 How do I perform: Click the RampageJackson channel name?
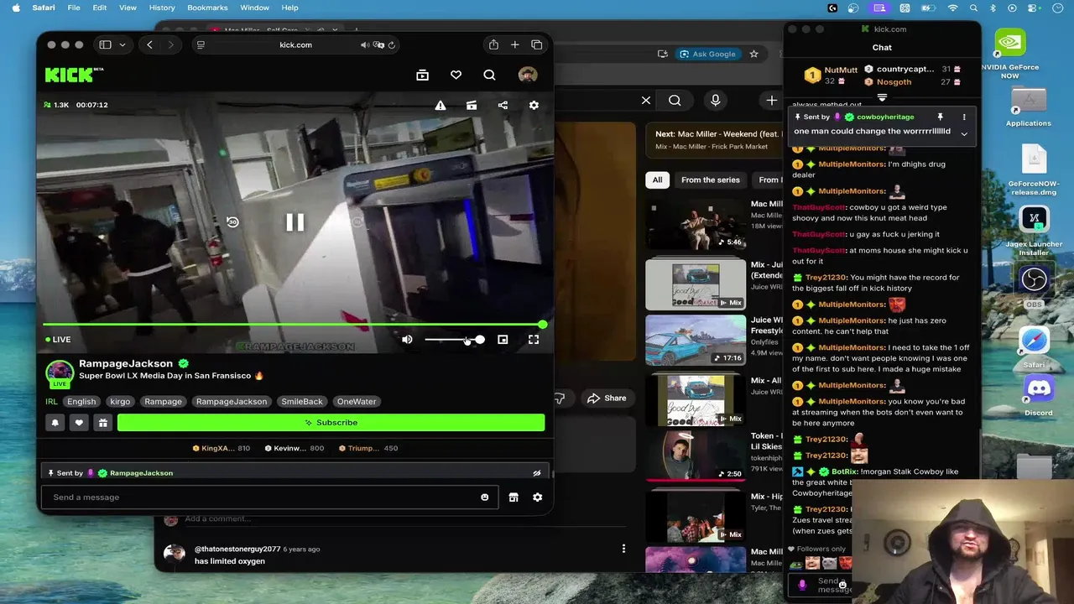tap(126, 363)
